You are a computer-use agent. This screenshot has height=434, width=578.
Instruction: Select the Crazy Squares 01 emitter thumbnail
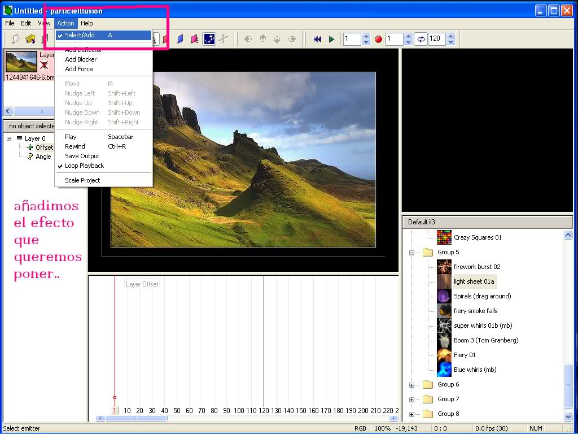coord(444,237)
